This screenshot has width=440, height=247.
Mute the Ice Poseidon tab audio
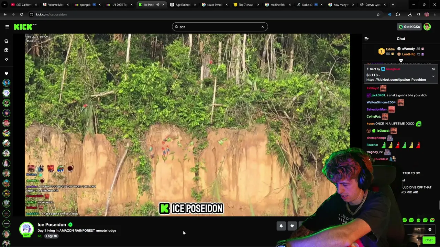[x=158, y=5]
